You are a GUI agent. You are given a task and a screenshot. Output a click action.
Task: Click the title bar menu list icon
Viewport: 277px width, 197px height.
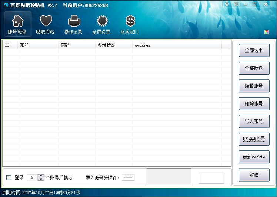click(236, 4)
